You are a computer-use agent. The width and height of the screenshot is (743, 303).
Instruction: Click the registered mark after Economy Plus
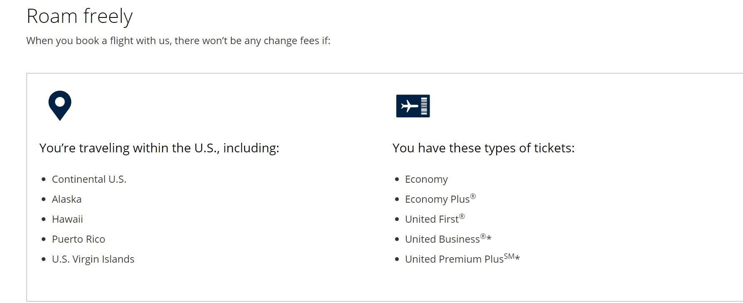tap(473, 196)
